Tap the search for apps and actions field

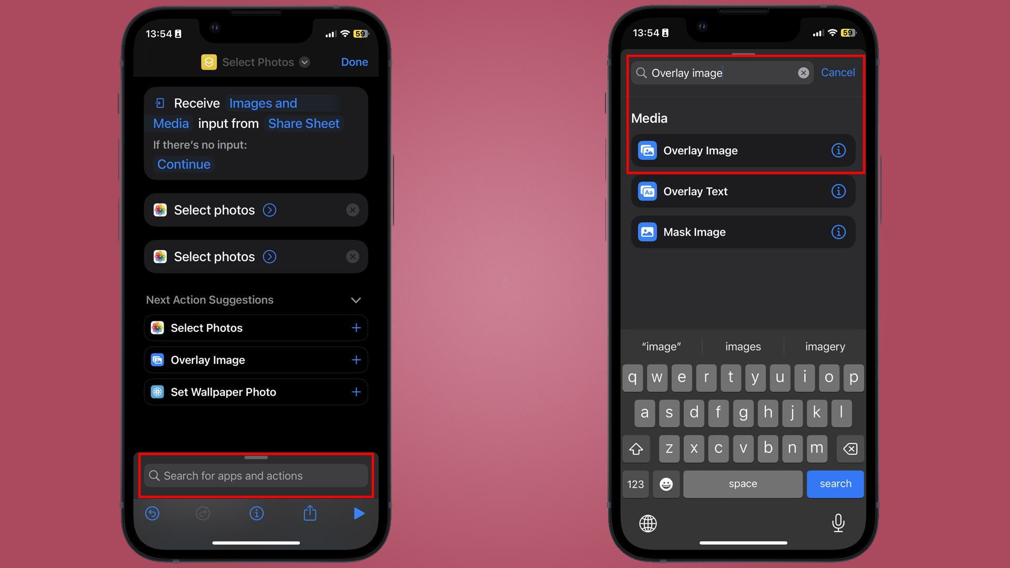point(257,476)
